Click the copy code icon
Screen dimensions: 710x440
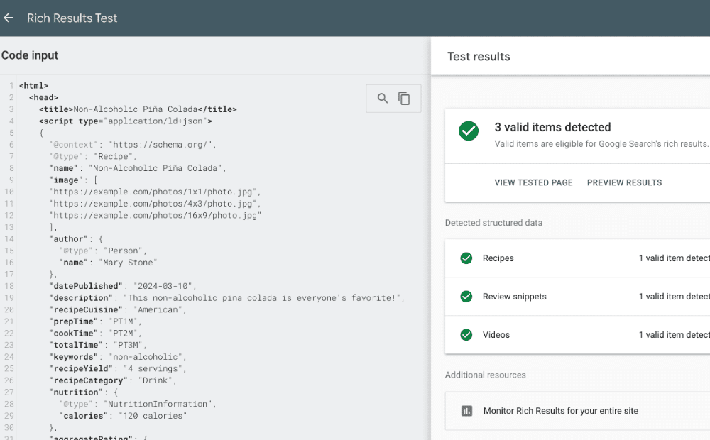coord(405,98)
